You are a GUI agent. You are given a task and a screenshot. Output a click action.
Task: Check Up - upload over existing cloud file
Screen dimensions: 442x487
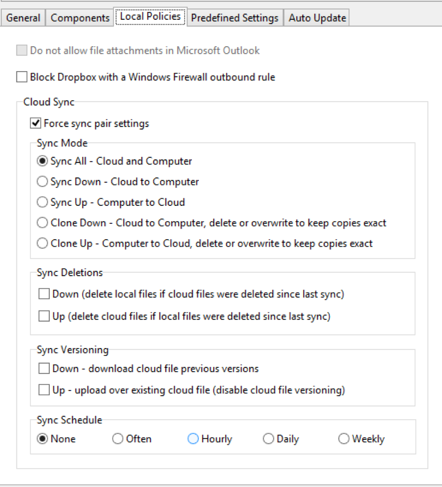coord(44,390)
